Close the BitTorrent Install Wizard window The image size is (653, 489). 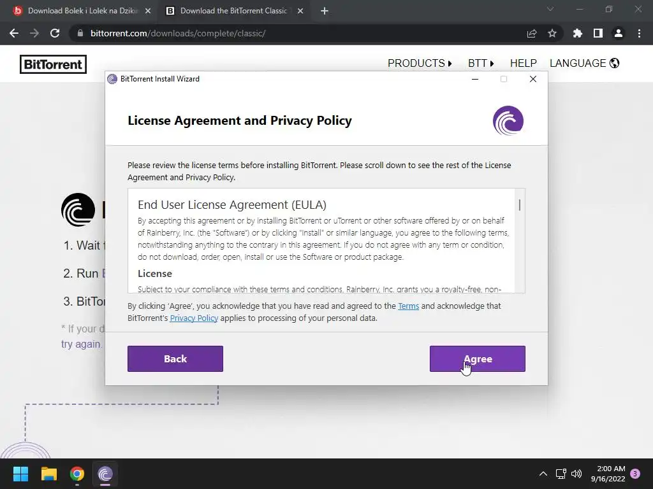click(532, 79)
